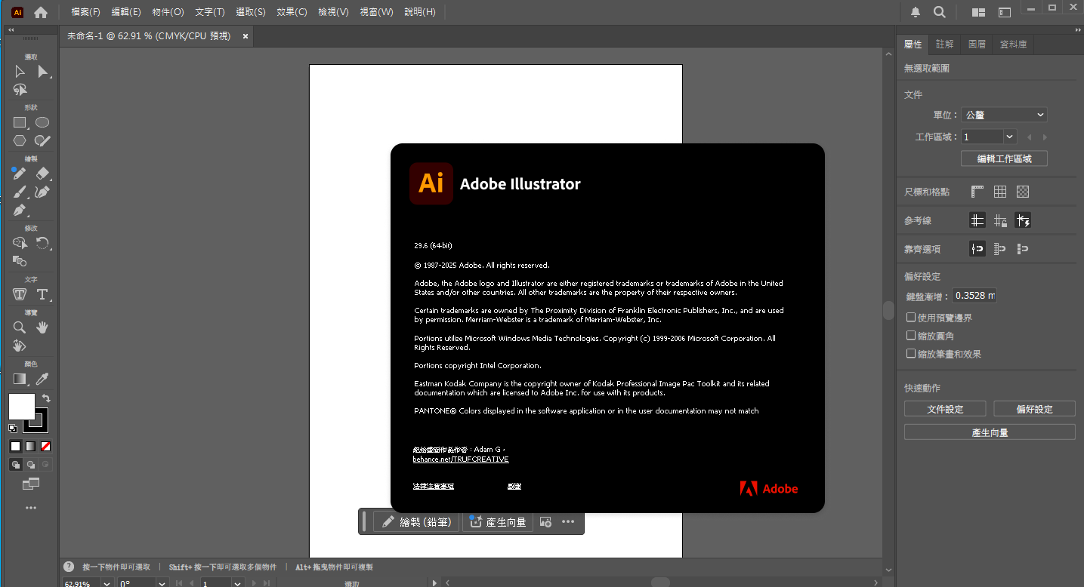Choose the Polygon tool
This screenshot has height=587, width=1084.
[20, 140]
